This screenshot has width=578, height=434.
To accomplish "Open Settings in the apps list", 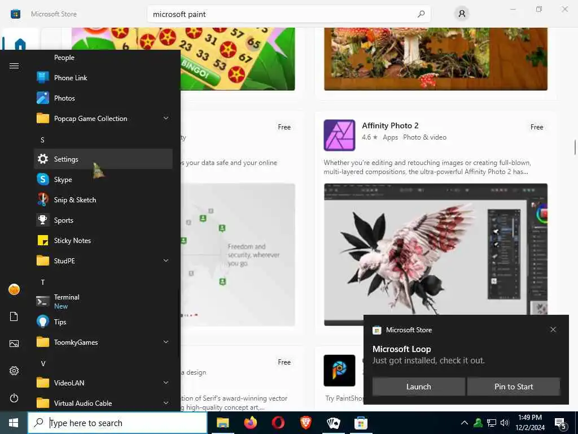I will pyautogui.click(x=103, y=159).
